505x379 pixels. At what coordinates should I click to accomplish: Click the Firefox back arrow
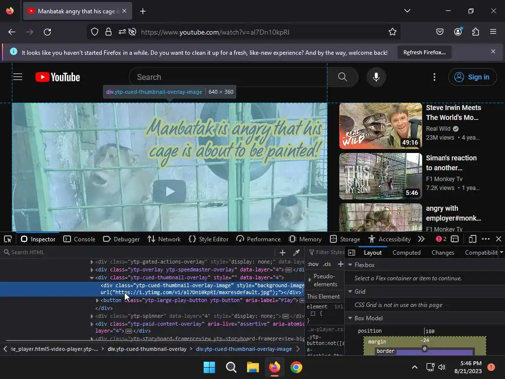(x=12, y=32)
